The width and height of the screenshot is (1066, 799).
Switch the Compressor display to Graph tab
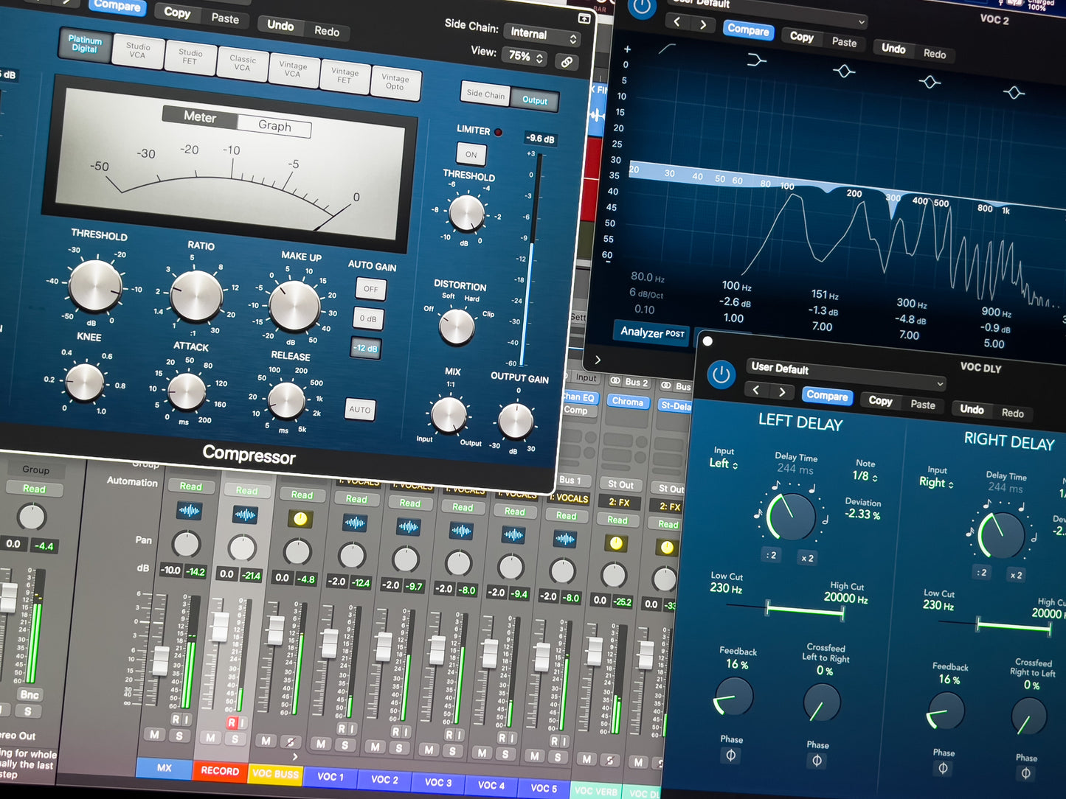pyautogui.click(x=274, y=126)
